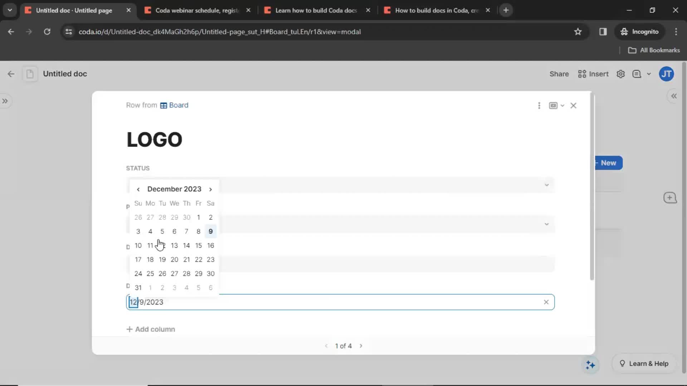Expand the second dropdown below STATUS

click(x=546, y=224)
